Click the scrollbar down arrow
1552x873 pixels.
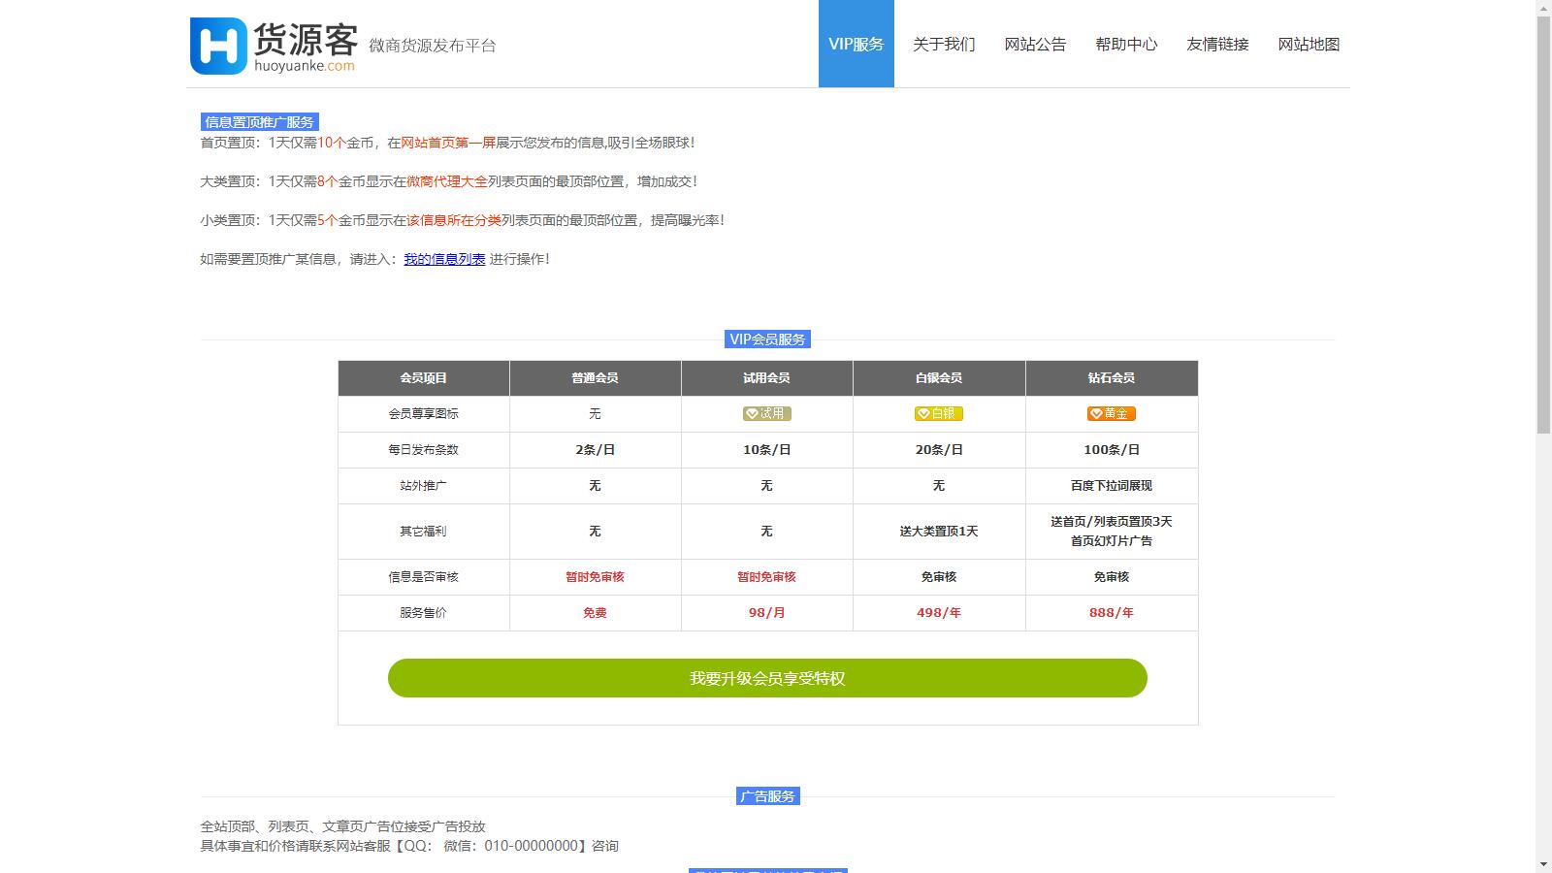[x=1543, y=864]
